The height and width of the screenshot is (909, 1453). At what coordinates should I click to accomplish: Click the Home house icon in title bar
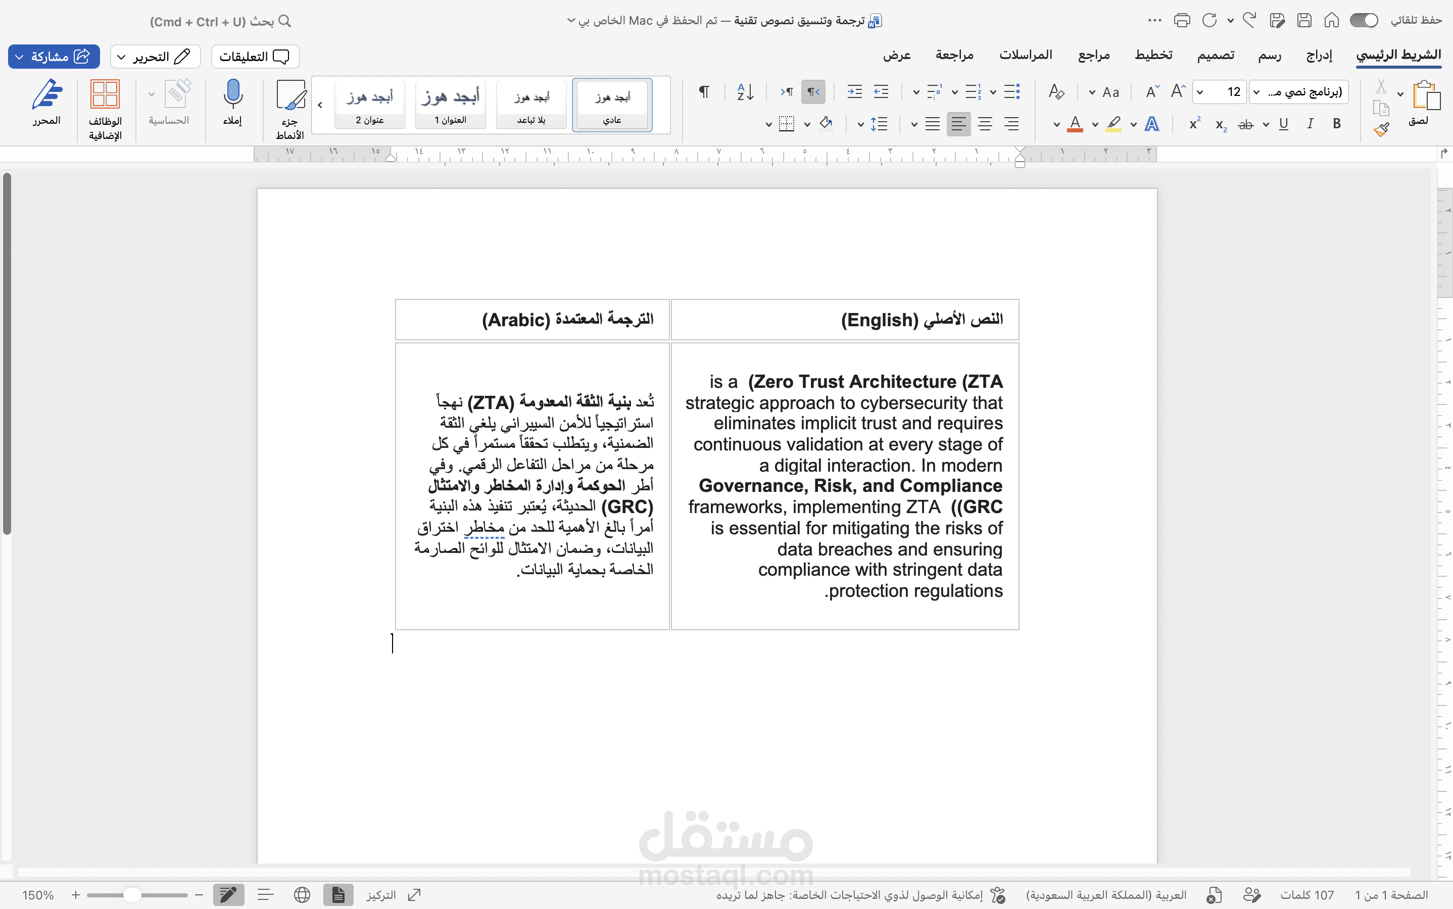(1332, 20)
